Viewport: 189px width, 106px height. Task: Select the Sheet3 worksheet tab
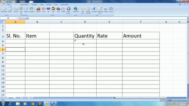coord(25,98)
